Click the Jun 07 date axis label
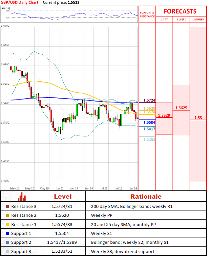The width and height of the screenshot is (207, 256). [x=59, y=188]
